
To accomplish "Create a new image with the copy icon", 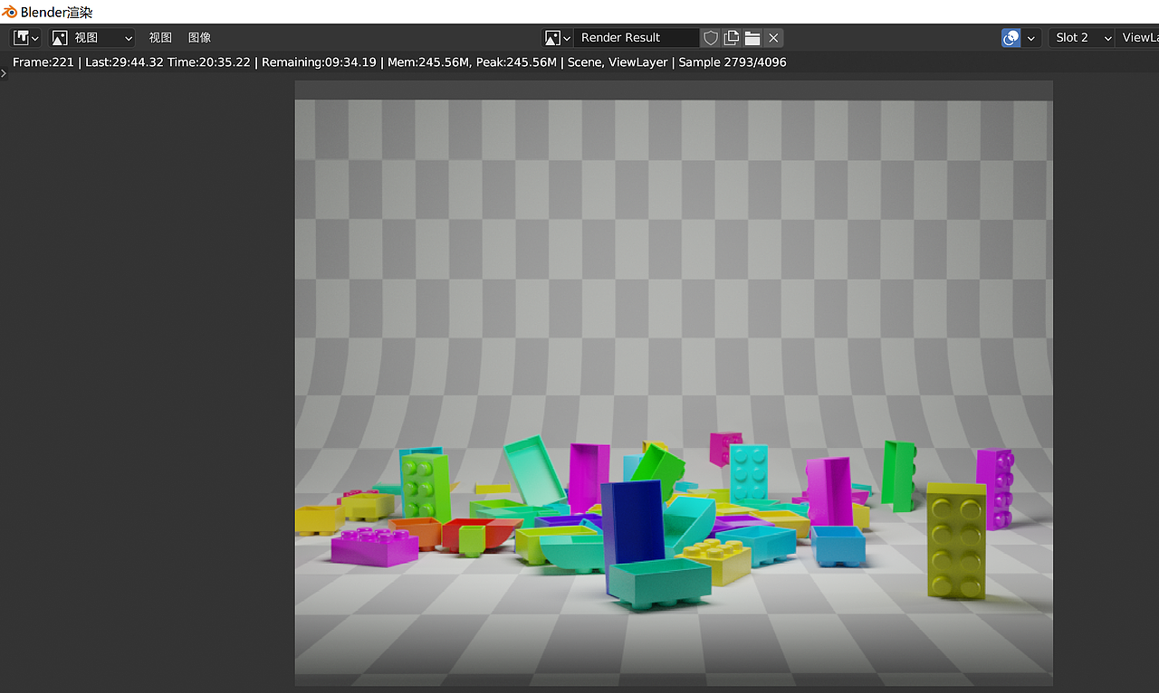I will [x=731, y=37].
